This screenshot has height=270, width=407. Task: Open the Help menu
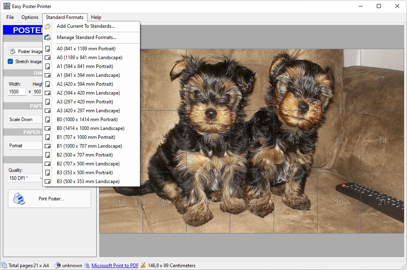tap(96, 17)
